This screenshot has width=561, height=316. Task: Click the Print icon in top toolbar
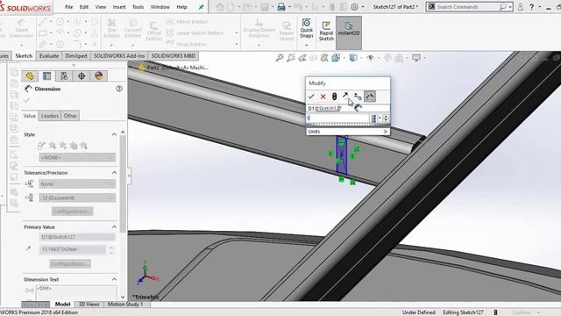(x=281, y=7)
